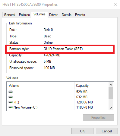The width and height of the screenshot is (120, 136).
Task: Click the 118978 MB capacity value
Action: [x=84, y=107]
